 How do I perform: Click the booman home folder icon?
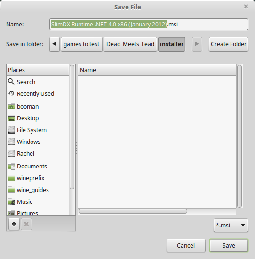(11, 106)
